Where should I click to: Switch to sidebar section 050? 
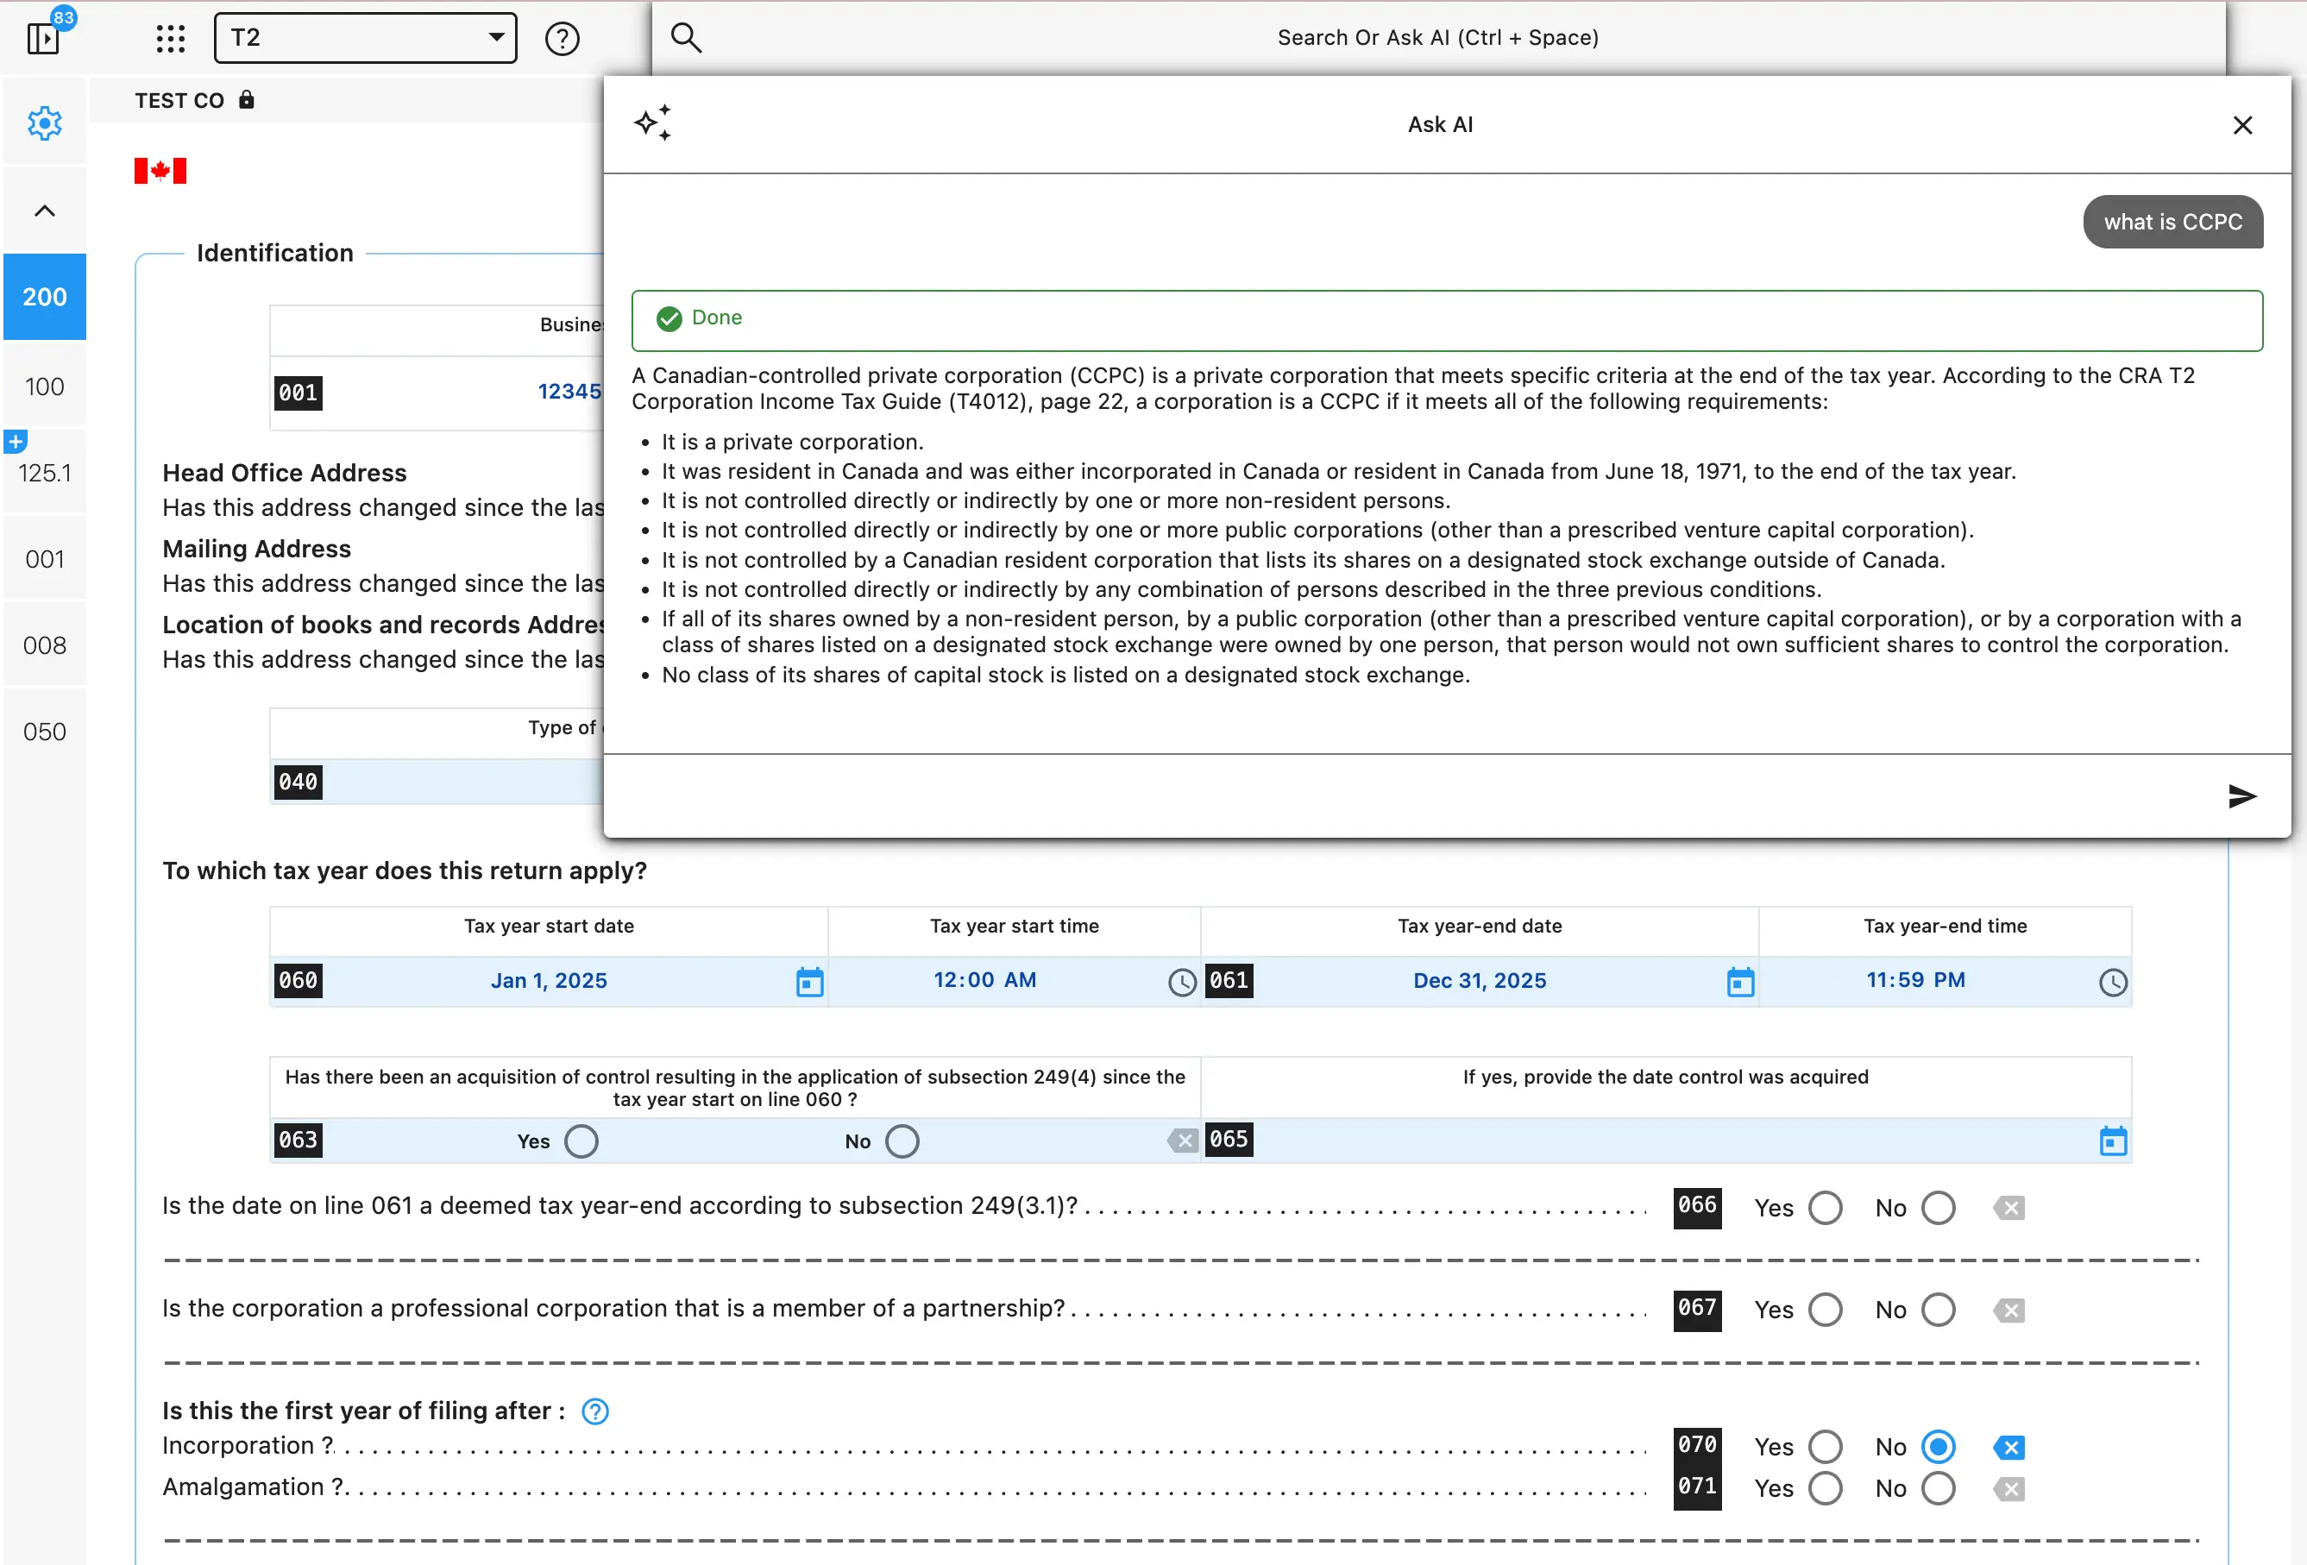point(45,732)
